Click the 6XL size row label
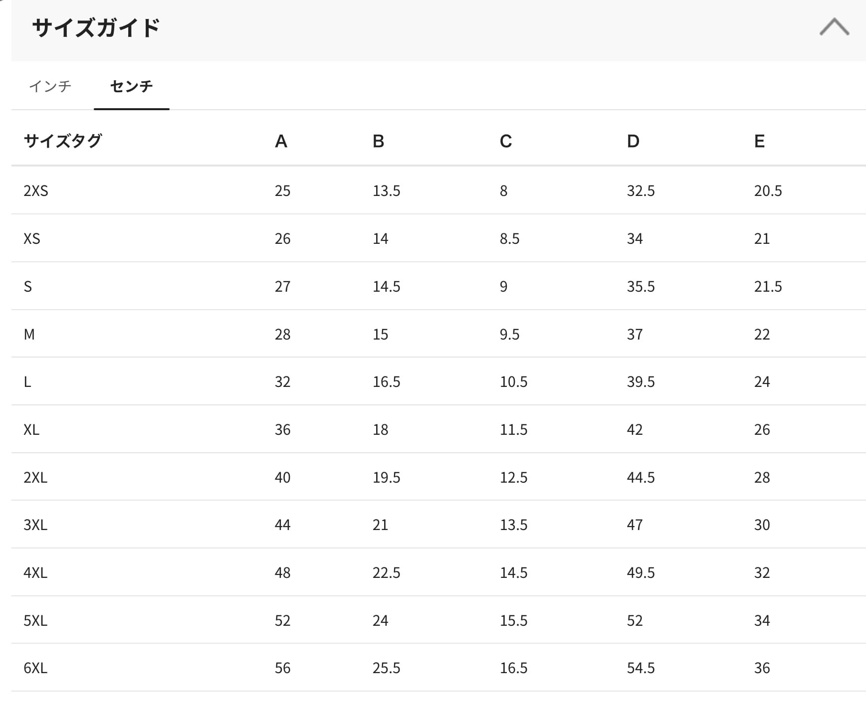The height and width of the screenshot is (720, 866). point(35,668)
